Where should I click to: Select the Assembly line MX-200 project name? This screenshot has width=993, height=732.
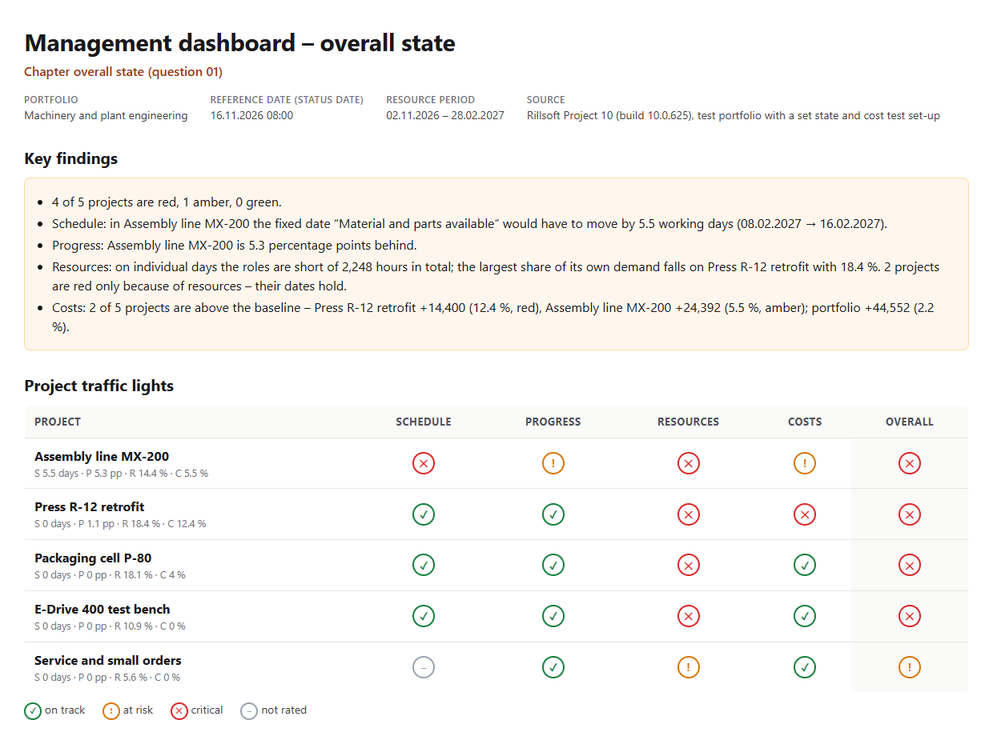[x=102, y=457]
